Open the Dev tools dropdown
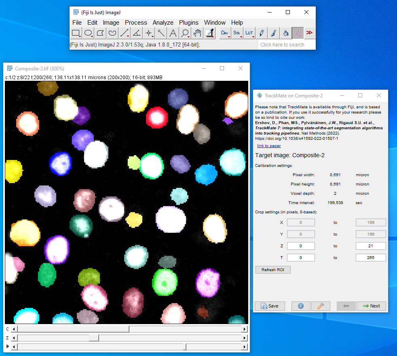The width and height of the screenshot is (397, 356). click(x=225, y=33)
